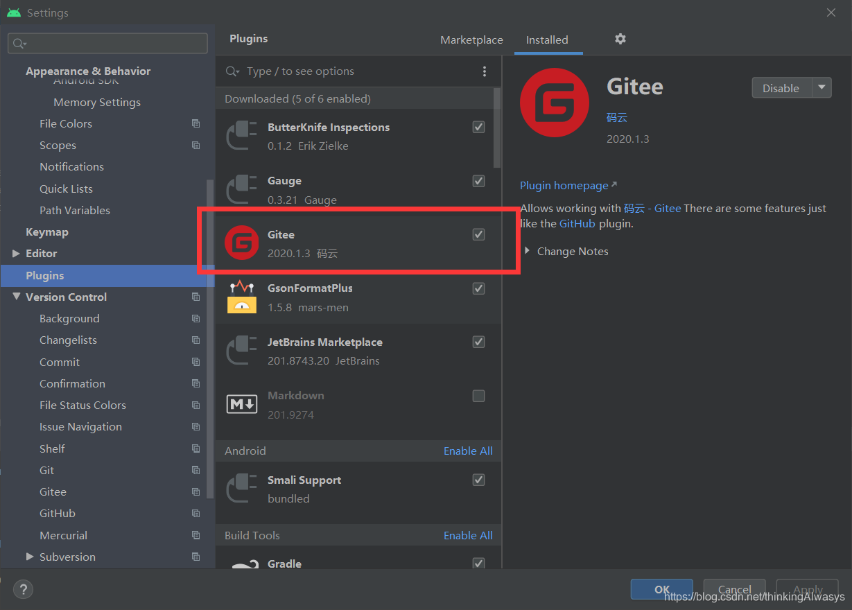Enable the Markdown plugin checkbox
The height and width of the screenshot is (610, 852).
pyautogui.click(x=478, y=396)
